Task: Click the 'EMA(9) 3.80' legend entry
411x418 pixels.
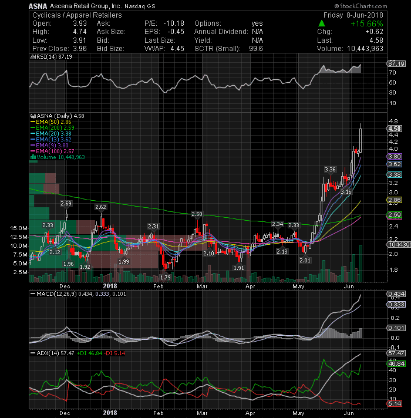Action: [x=52, y=146]
